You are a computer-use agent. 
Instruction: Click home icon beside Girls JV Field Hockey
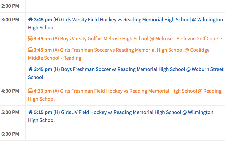[30, 112]
